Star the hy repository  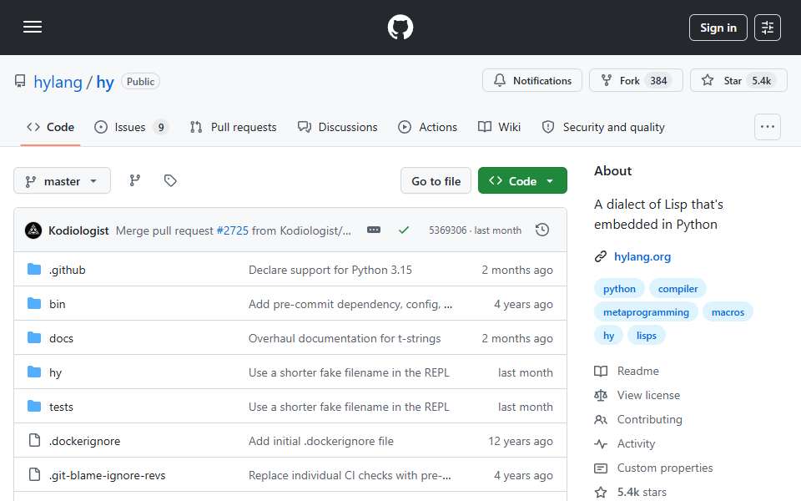pos(738,81)
